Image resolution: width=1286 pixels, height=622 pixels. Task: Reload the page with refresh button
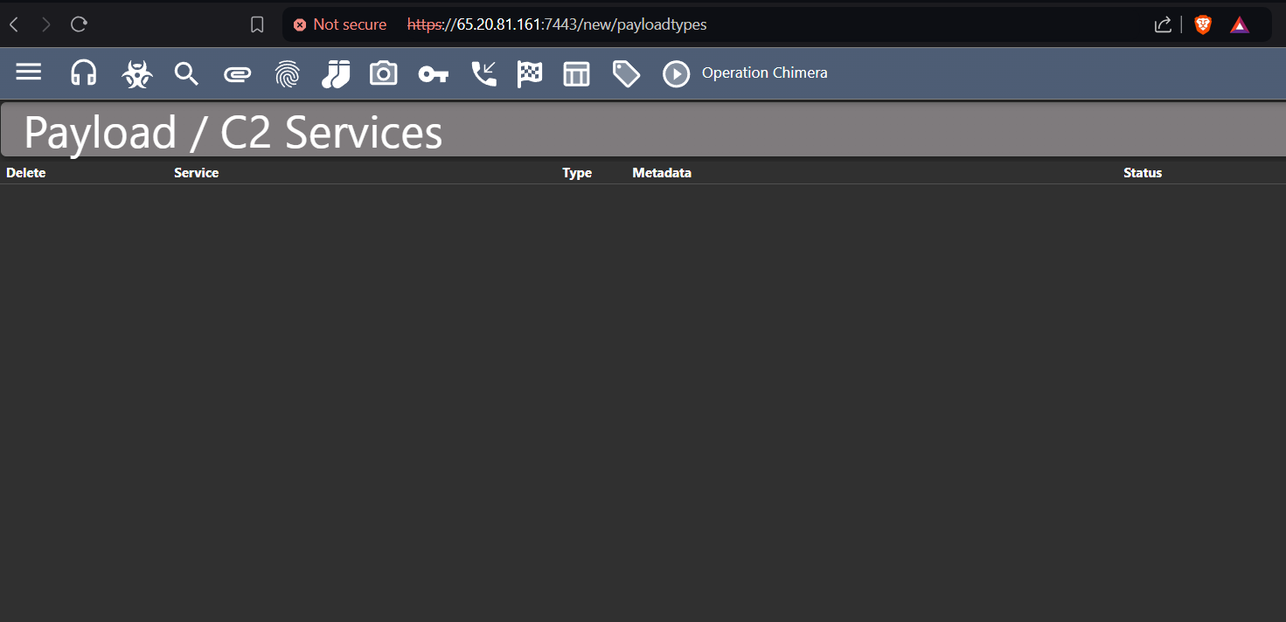pyautogui.click(x=79, y=24)
